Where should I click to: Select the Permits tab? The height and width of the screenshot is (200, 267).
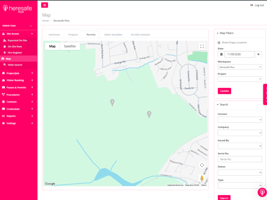(x=91, y=34)
